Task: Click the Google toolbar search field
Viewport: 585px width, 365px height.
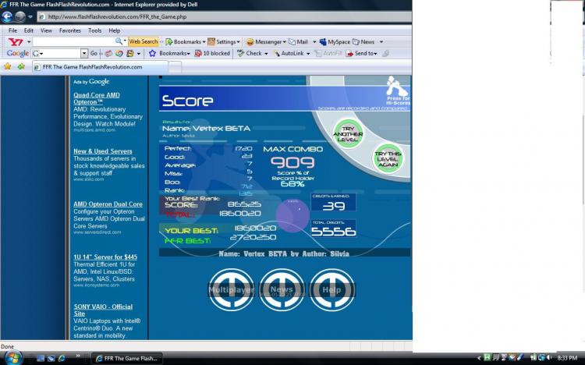Action: pos(59,53)
